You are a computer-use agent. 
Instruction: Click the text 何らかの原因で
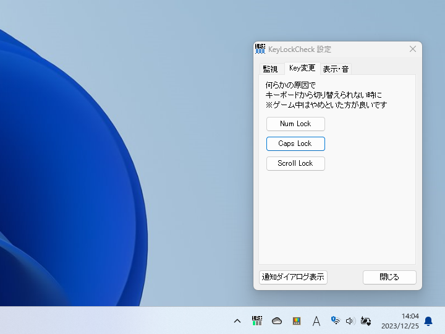290,85
